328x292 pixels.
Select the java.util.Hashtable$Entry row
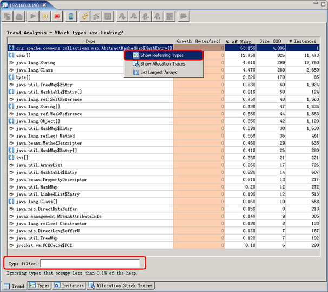[x=163, y=172]
